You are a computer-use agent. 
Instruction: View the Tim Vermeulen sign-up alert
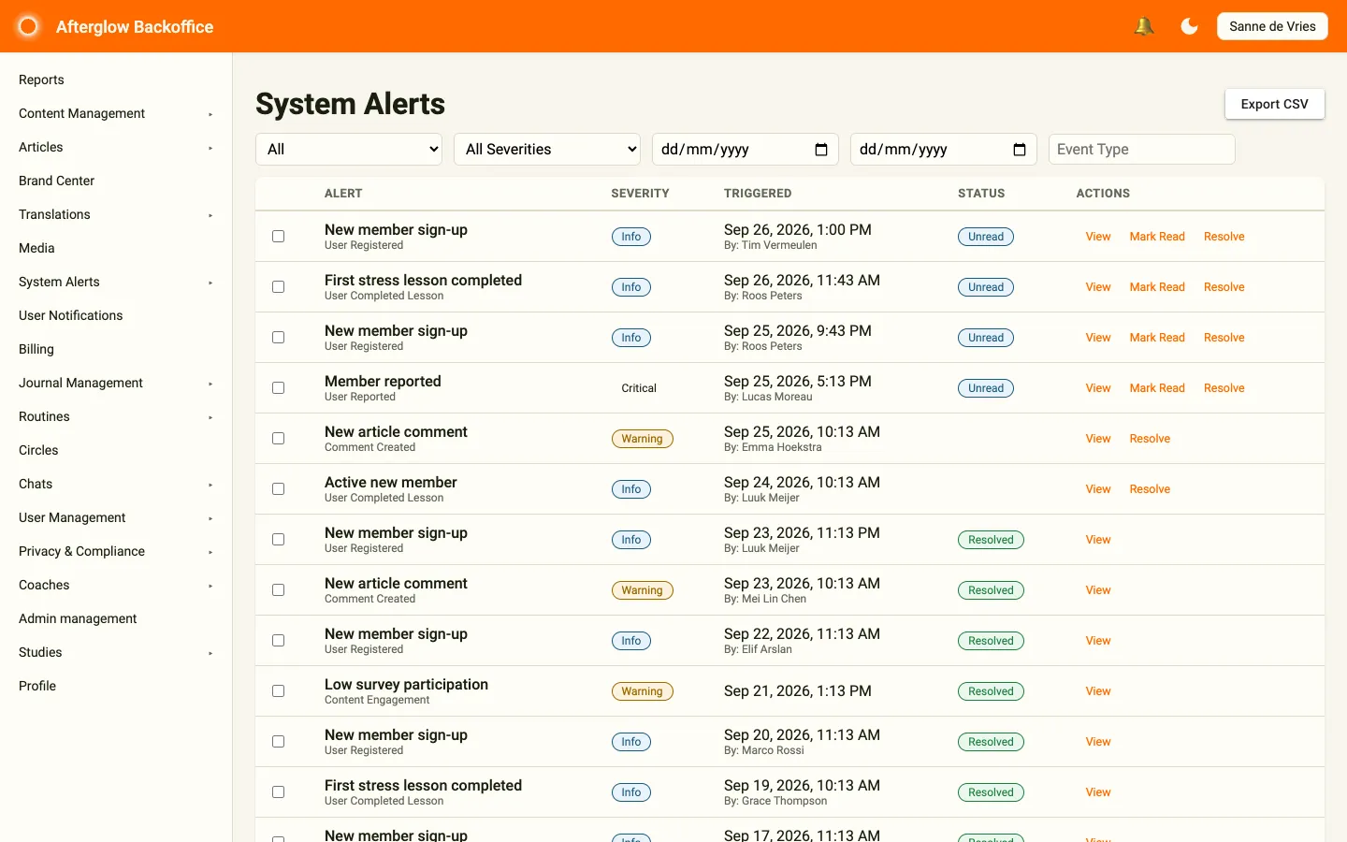point(1098,237)
